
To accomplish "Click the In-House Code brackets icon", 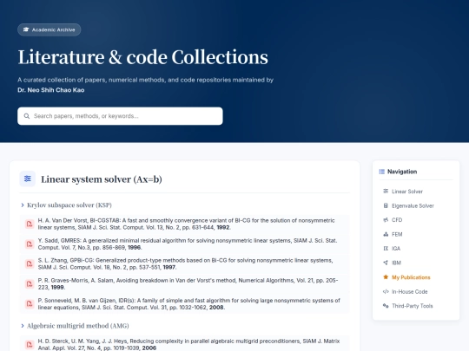I will point(386,291).
